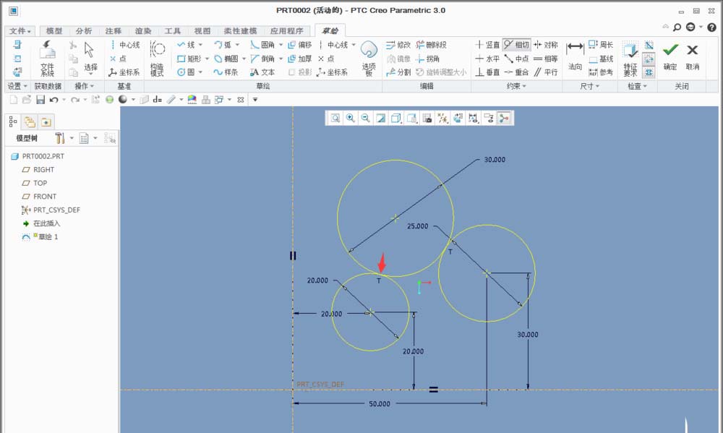Viewport: 723px width, 433px height.
Task: Confirm the sketch with 确定
Action: (670, 56)
